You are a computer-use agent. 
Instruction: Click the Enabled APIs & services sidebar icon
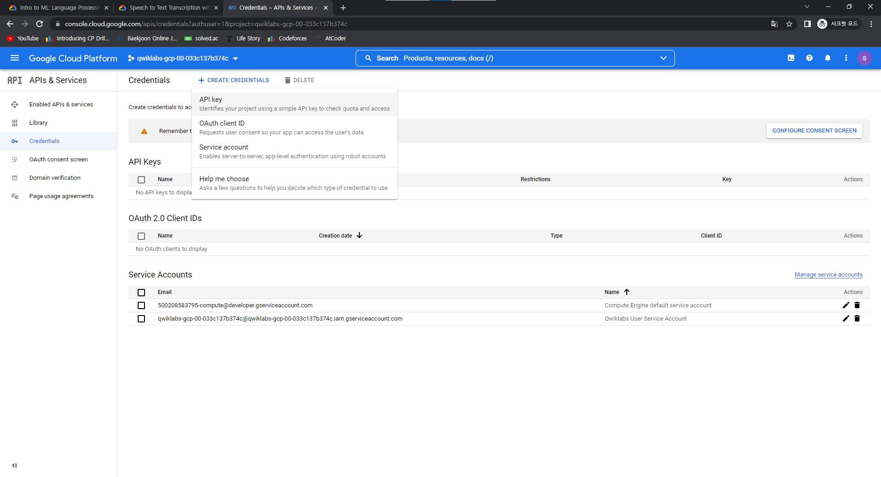[x=15, y=105]
